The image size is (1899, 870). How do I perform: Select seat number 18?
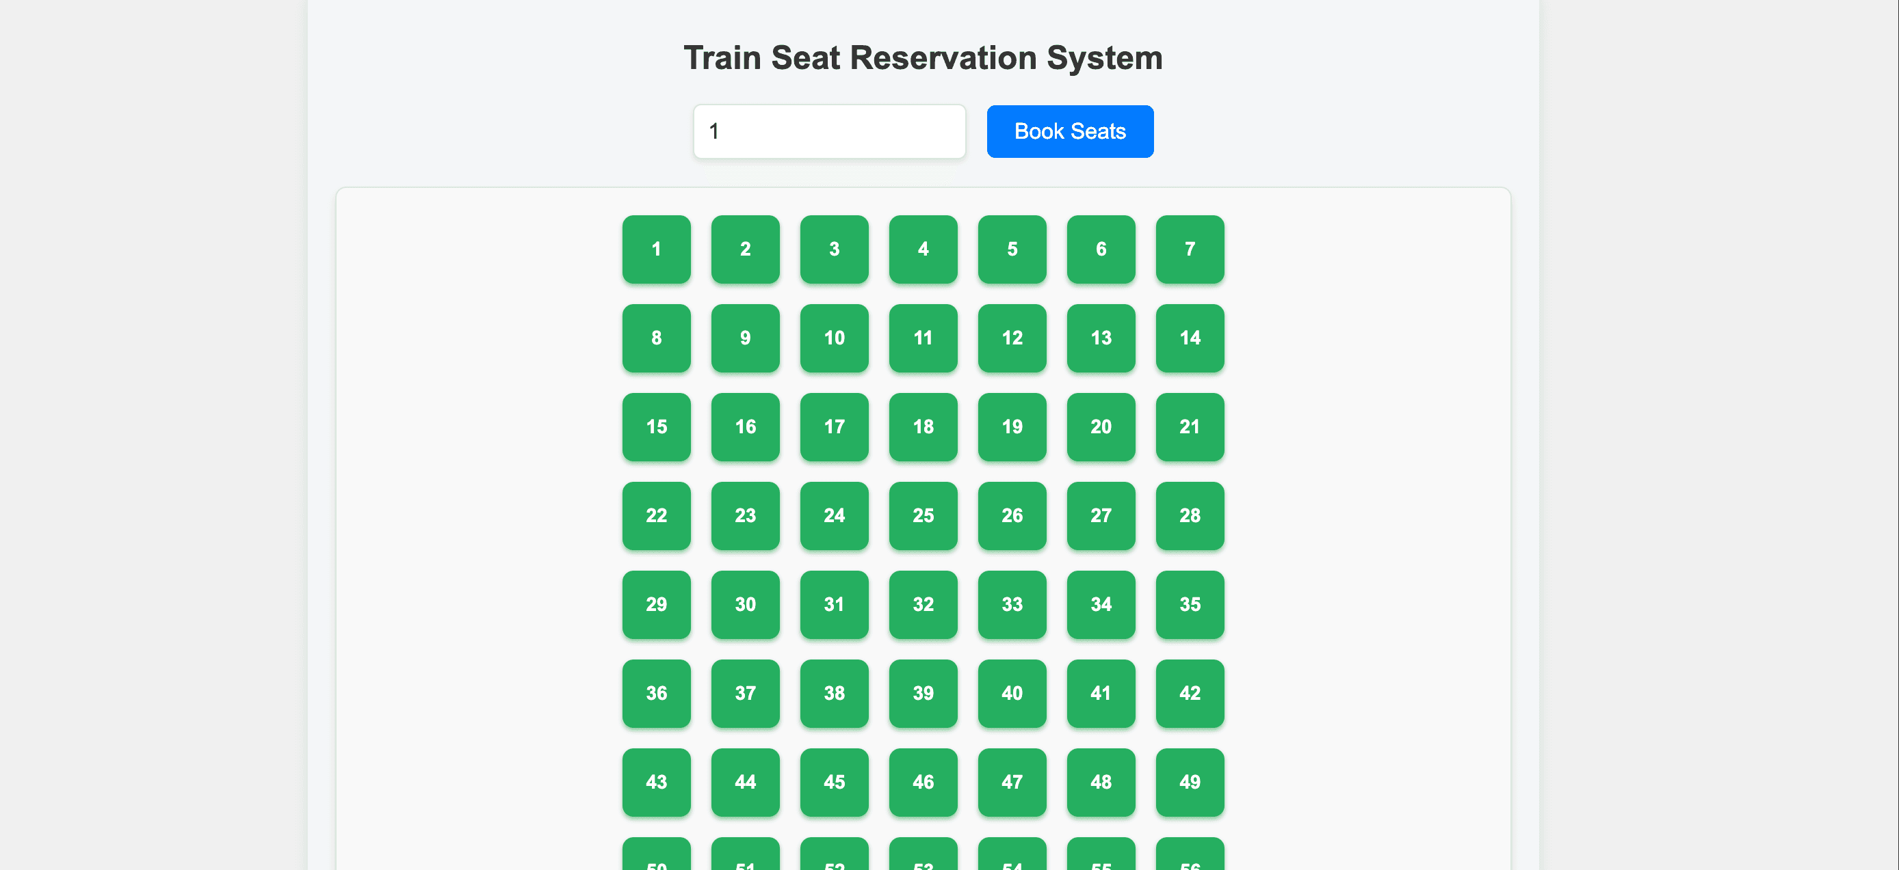click(923, 427)
